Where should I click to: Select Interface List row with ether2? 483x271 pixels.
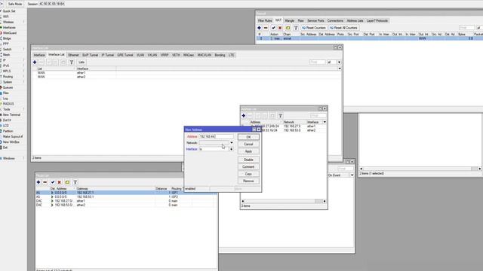187,77
